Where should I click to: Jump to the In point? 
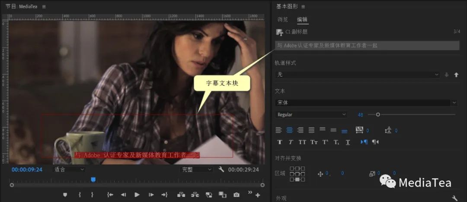point(110,195)
